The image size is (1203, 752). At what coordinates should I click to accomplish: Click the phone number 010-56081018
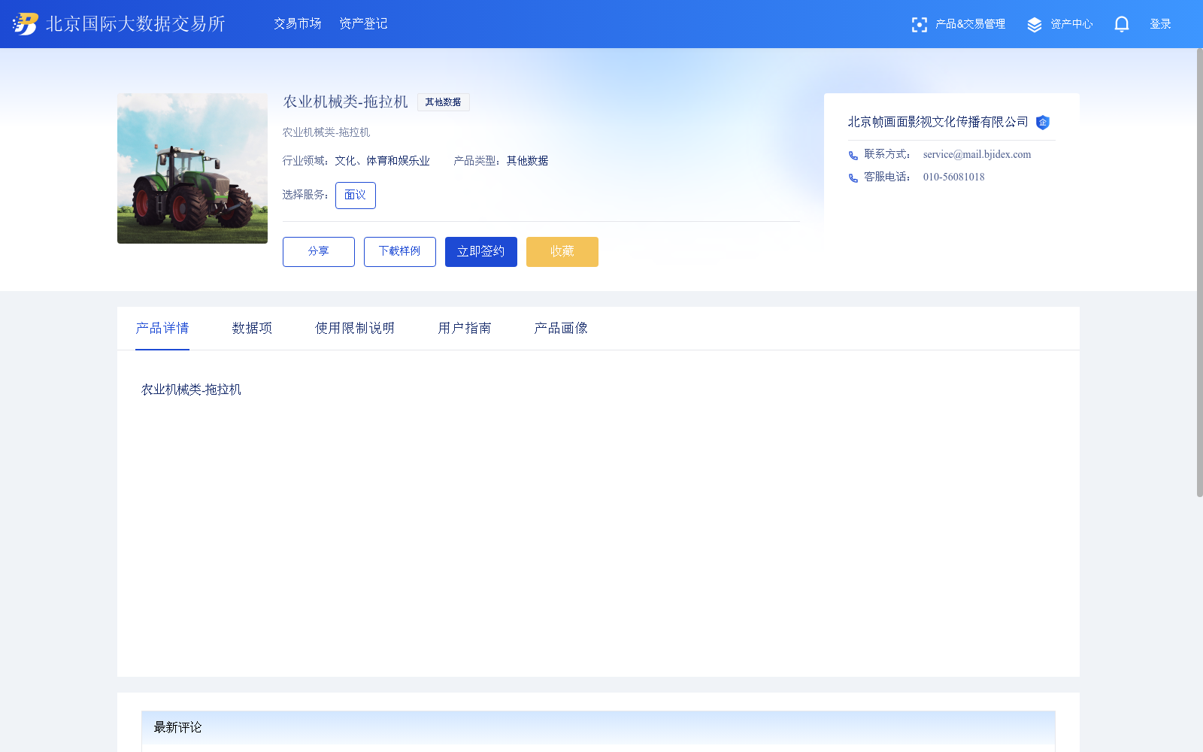coord(953,177)
